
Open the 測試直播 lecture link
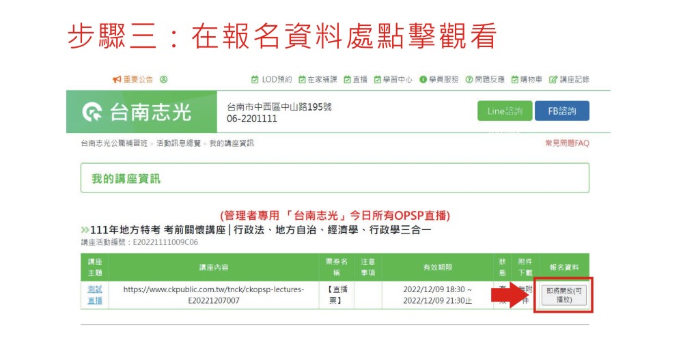point(95,295)
